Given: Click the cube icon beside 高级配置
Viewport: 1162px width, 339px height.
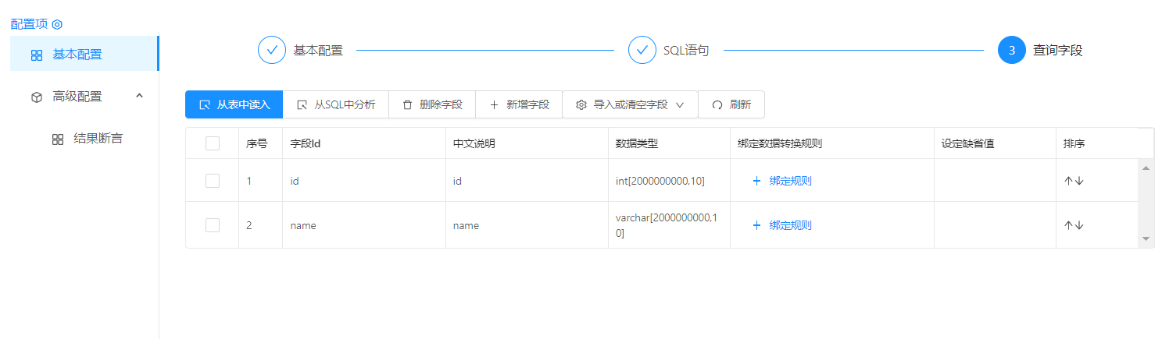Looking at the screenshot, I should click(36, 97).
